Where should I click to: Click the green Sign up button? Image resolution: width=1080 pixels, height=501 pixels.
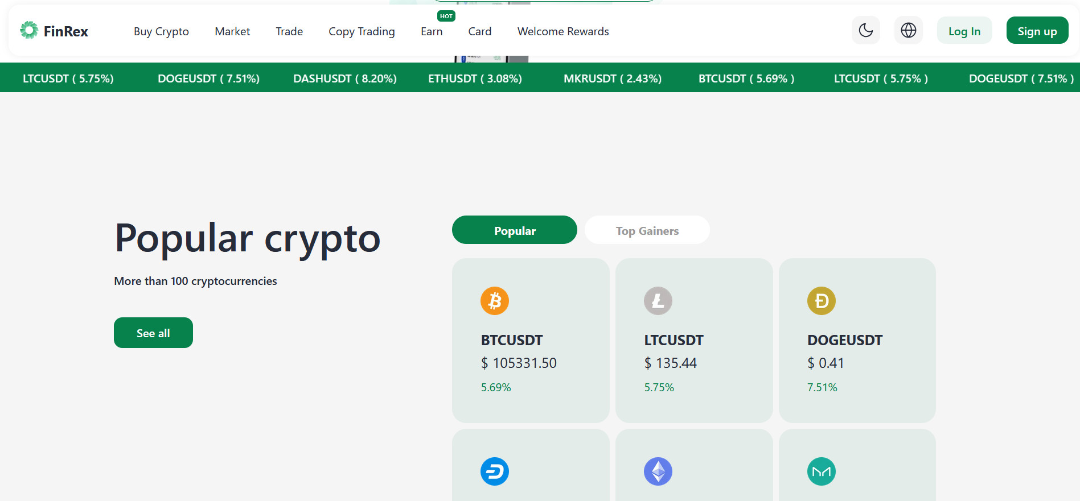tap(1037, 31)
